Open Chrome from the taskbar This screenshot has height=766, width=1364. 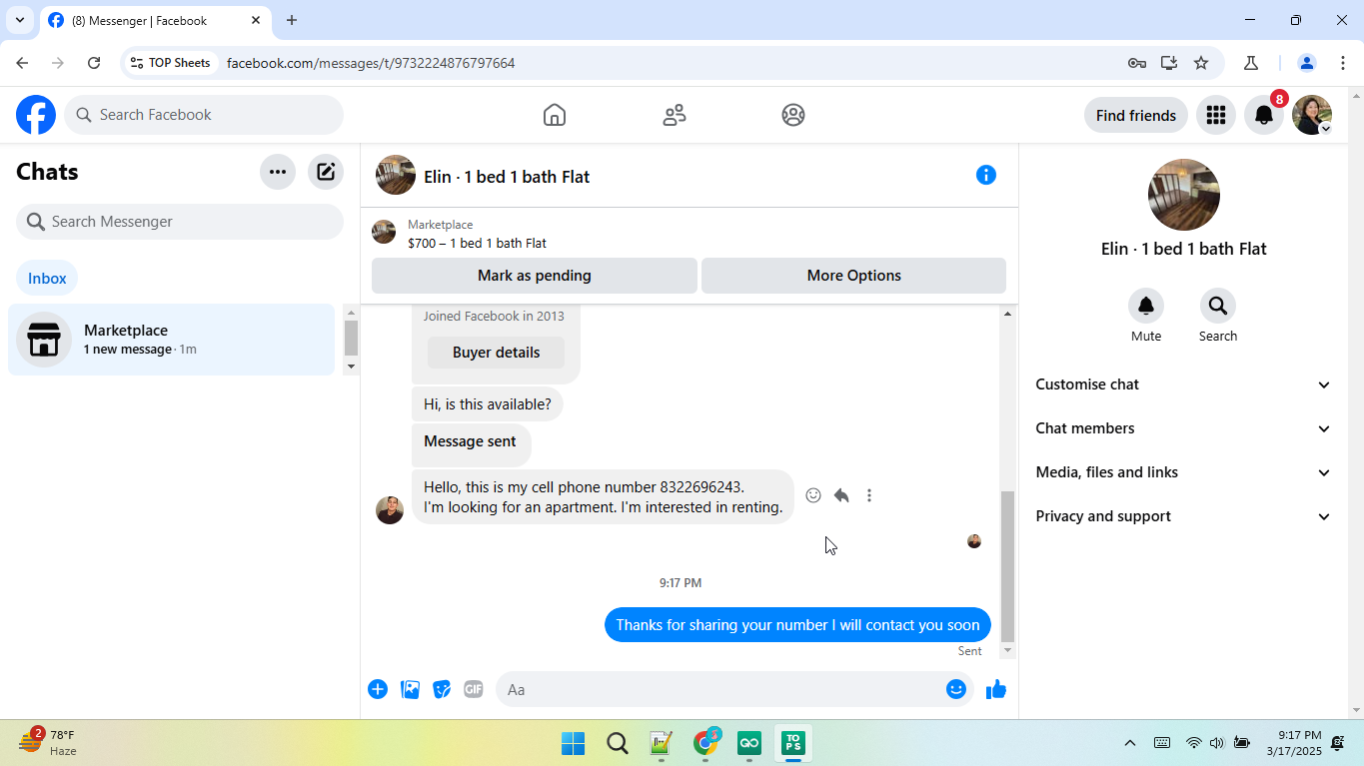(x=706, y=744)
